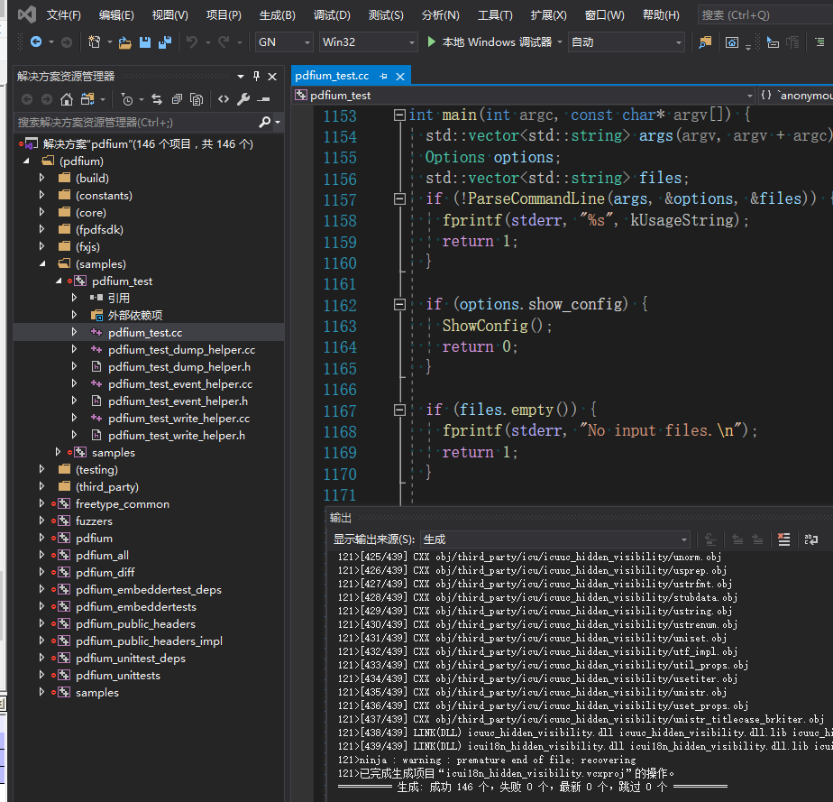Open Properties wrench icon in Solution Explorer
This screenshot has width=833, height=802.
(243, 99)
